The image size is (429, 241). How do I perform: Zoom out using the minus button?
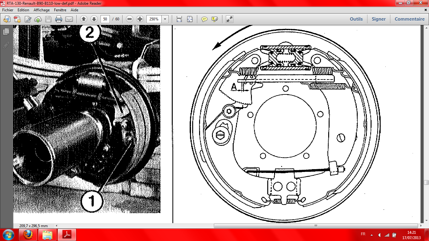[129, 19]
